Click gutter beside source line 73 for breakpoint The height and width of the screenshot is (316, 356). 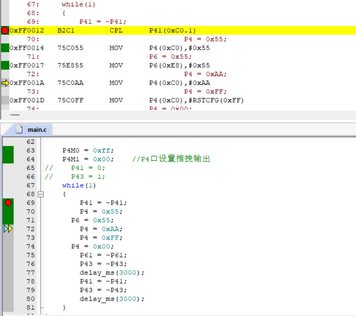[8, 238]
